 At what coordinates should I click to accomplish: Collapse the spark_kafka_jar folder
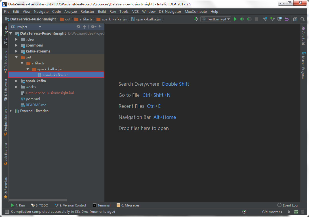pos(28,69)
